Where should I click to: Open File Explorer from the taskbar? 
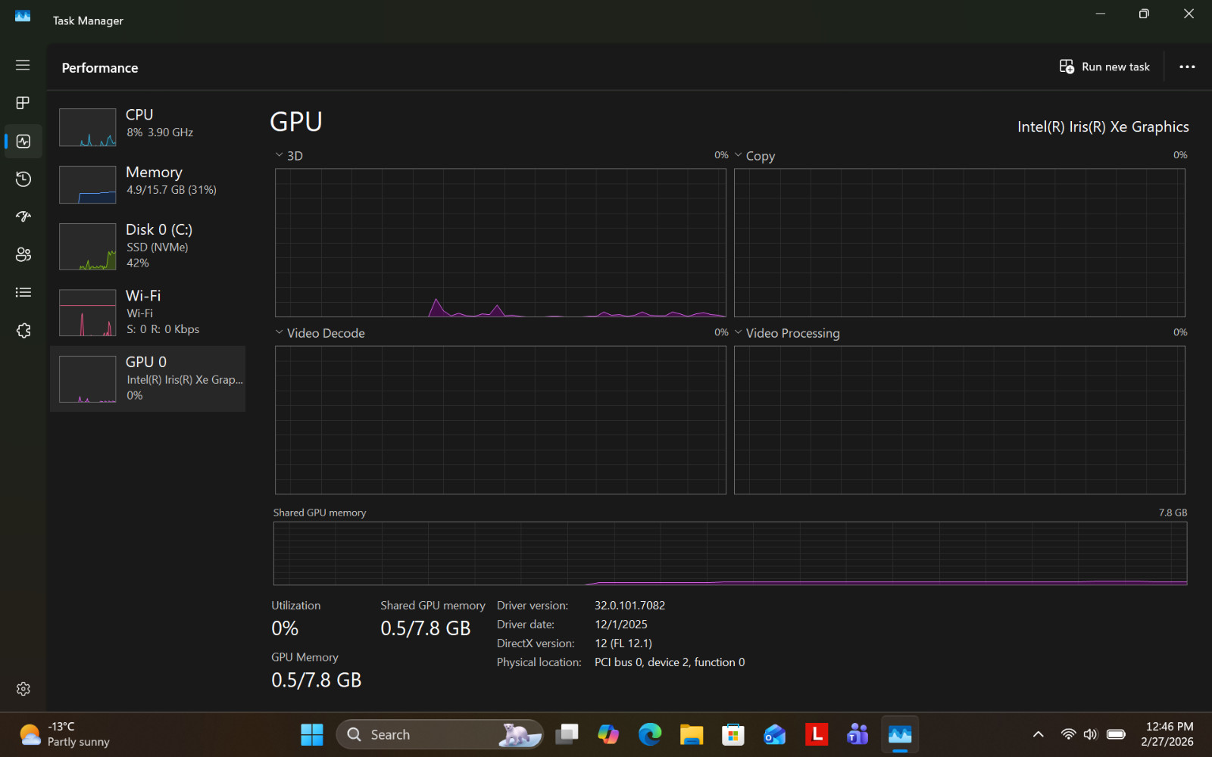[692, 734]
